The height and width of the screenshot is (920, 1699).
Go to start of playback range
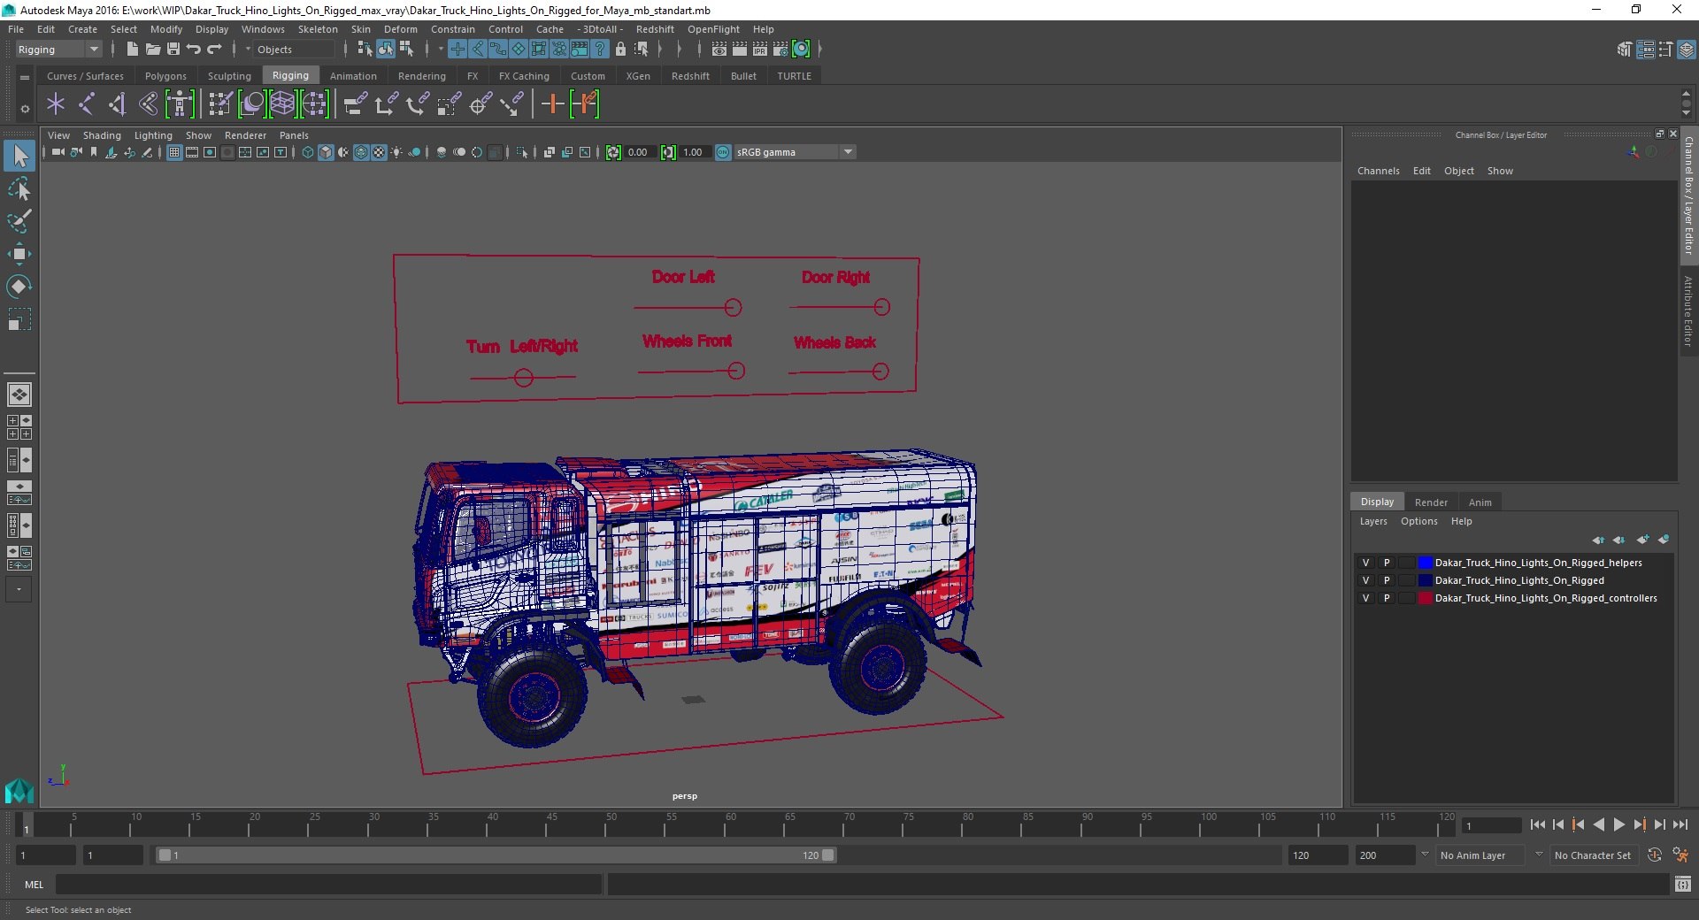pyautogui.click(x=1537, y=824)
